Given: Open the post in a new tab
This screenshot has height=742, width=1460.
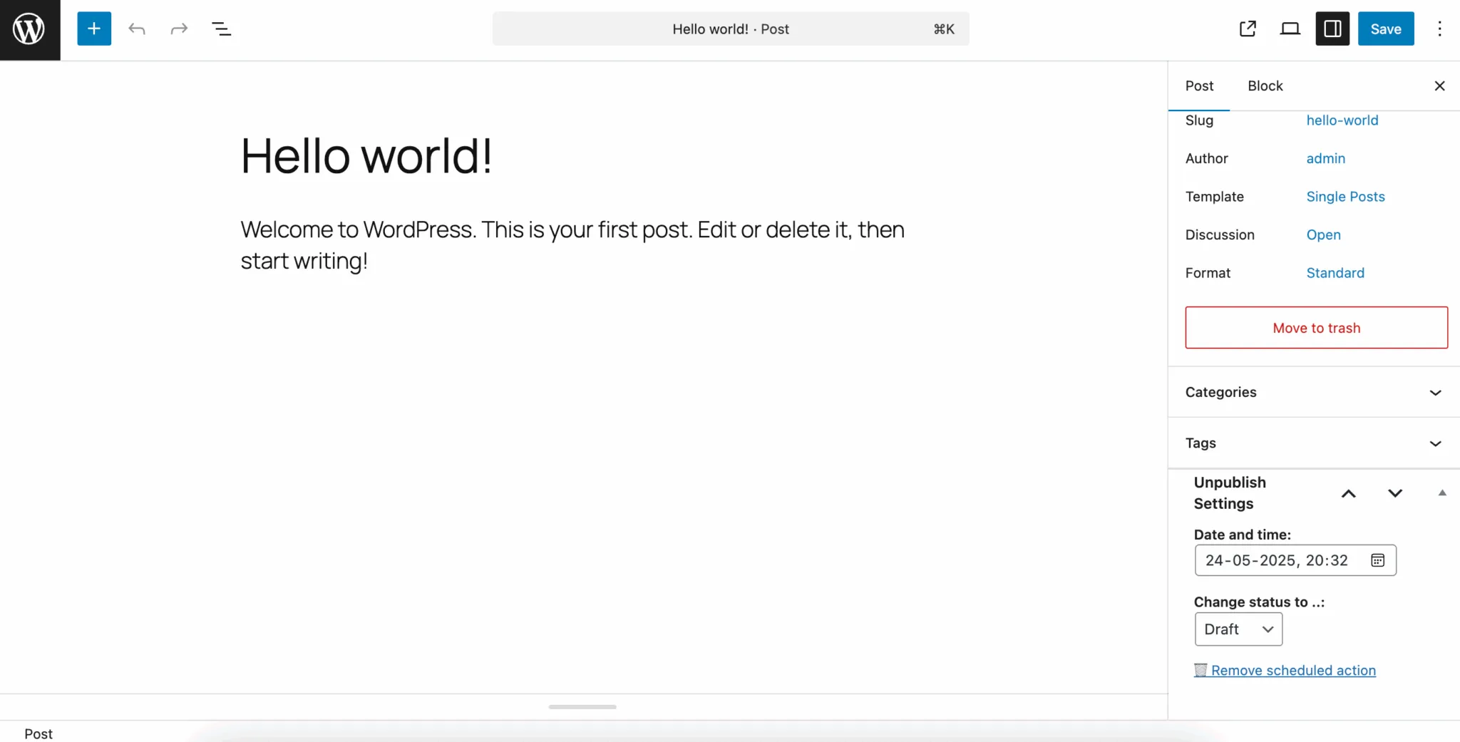Looking at the screenshot, I should [x=1248, y=29].
